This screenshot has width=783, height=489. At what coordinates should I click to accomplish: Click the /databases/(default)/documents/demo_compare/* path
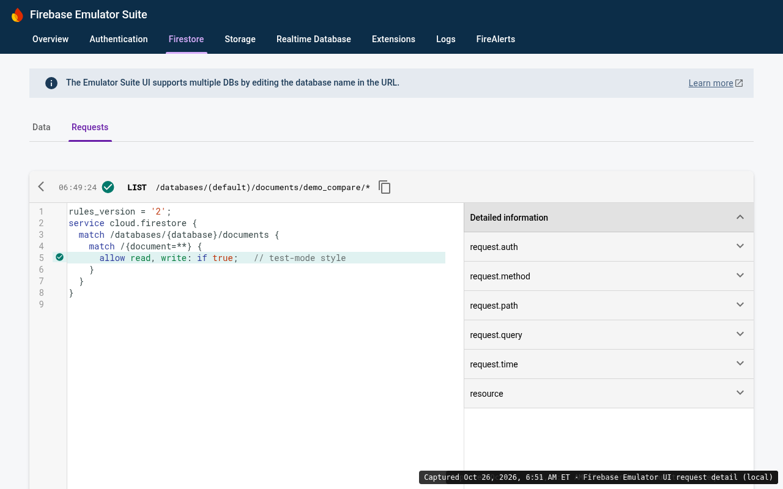coord(263,188)
